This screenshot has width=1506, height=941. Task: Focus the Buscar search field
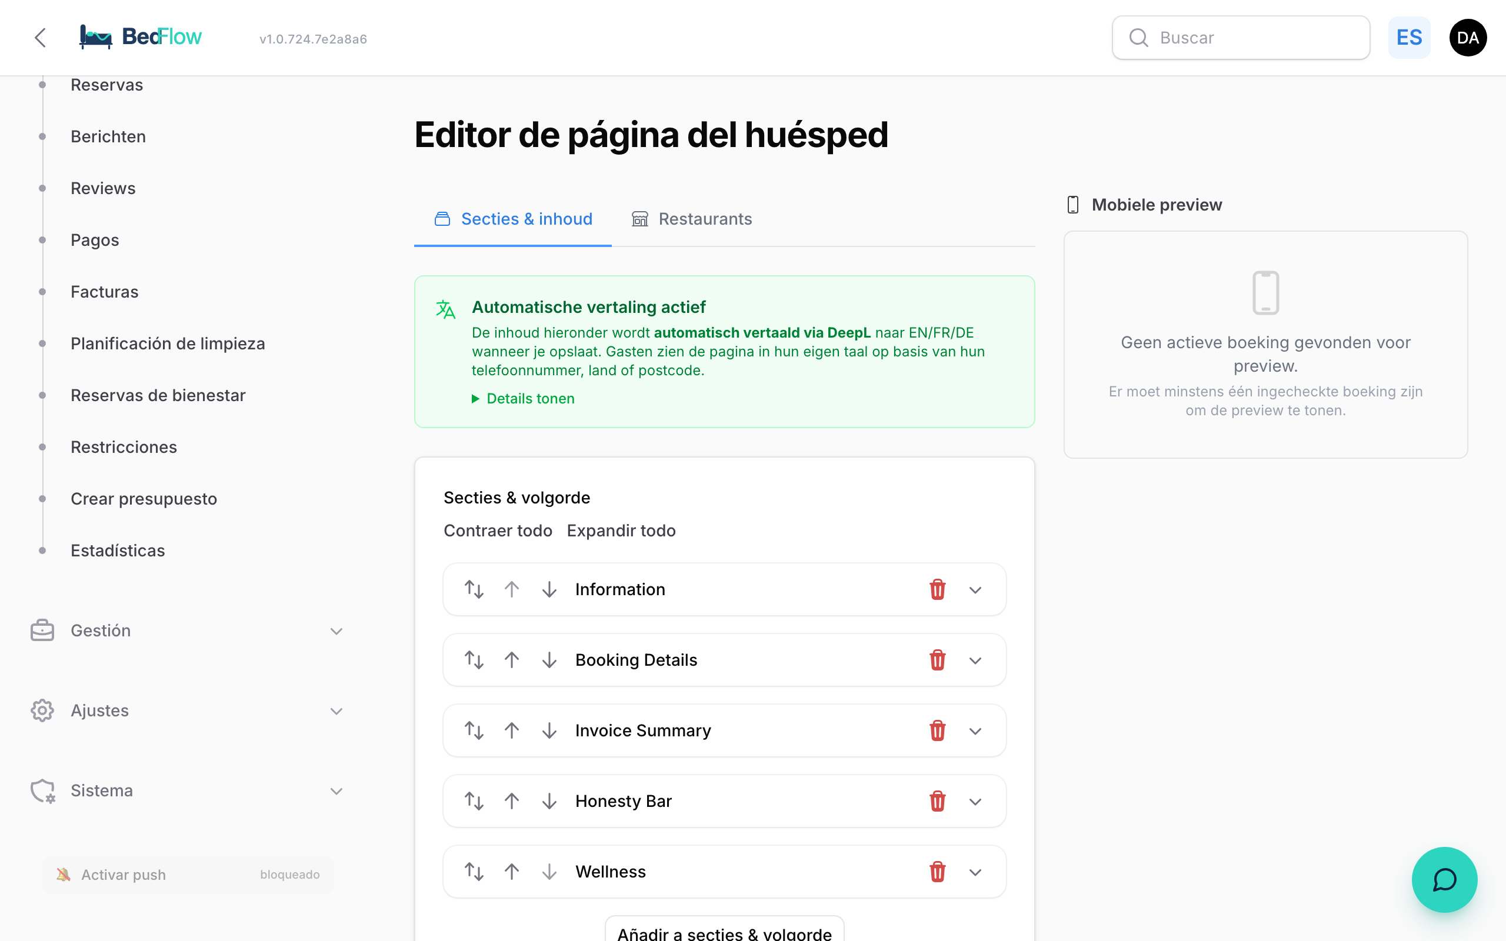pos(1240,38)
